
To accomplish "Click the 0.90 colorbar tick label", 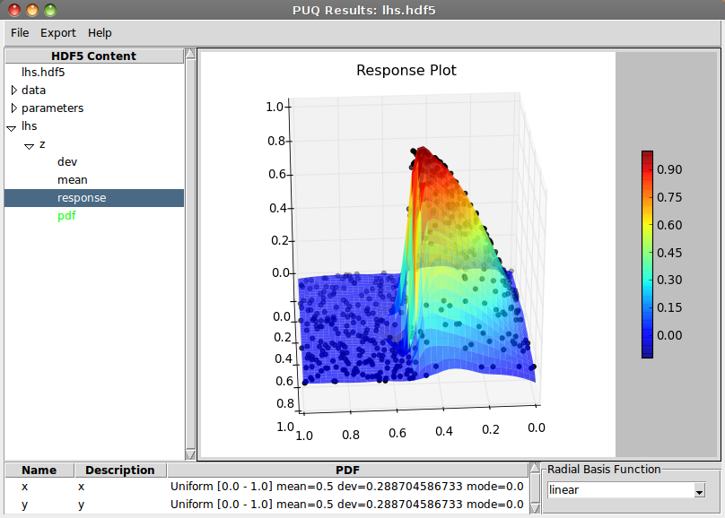I will coord(669,169).
